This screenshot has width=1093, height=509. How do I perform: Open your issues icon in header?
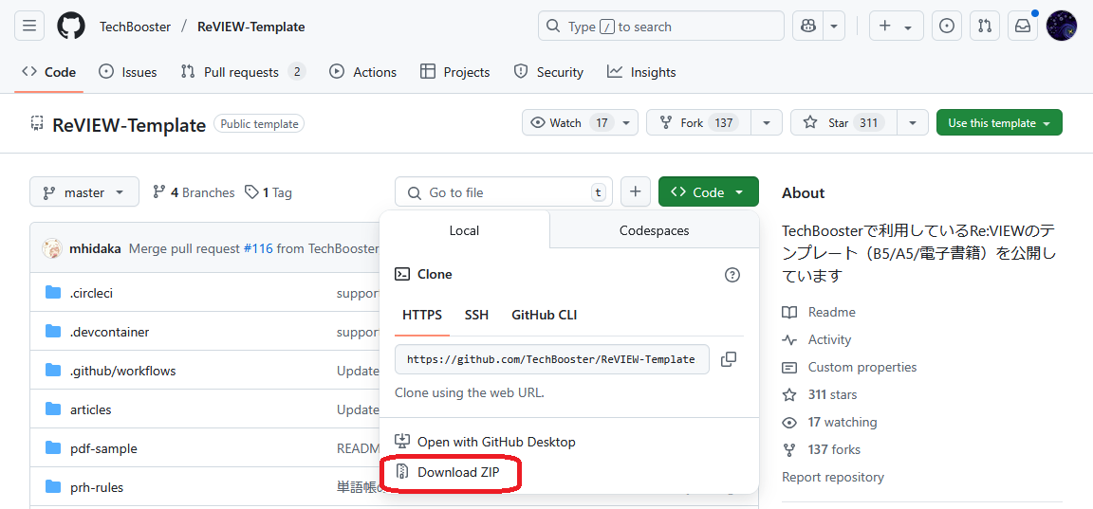(947, 27)
